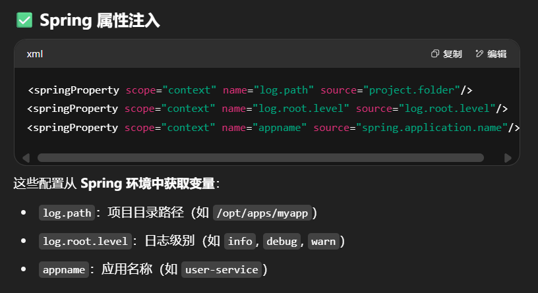Image resolution: width=538 pixels, height=293 pixels.
Task: Click the "user-service" example name chip
Action: 221,270
